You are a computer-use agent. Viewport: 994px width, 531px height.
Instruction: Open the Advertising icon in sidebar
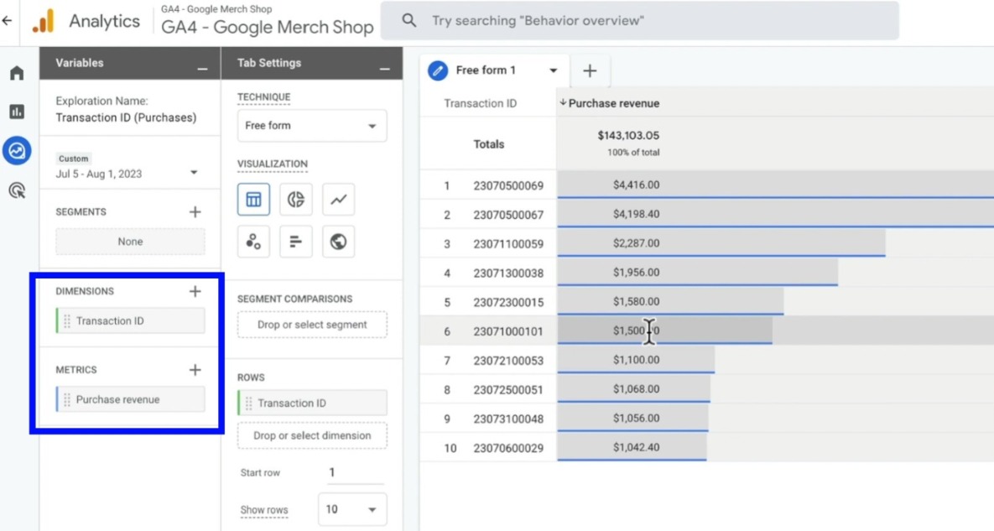click(x=17, y=190)
